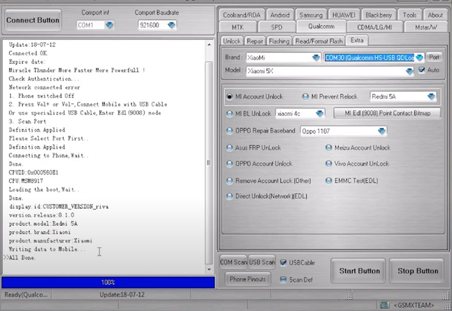Select MI Prevent Relock radio button
Screen dimensions: 452x311
tap(305, 97)
